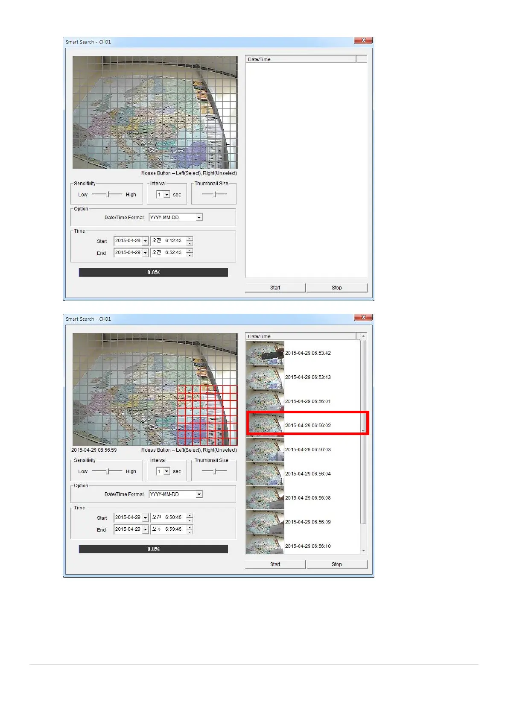Click the Date/Time column header above thumbnail results
This screenshot has height=719, width=508.
click(301, 336)
